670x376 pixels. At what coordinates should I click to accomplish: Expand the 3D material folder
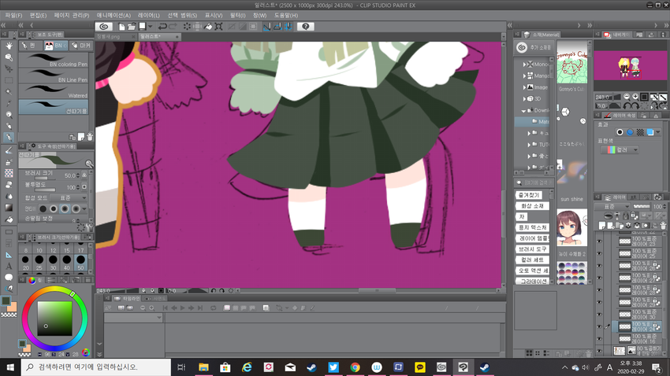[x=524, y=98]
